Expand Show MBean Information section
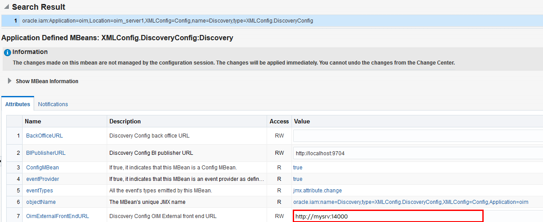This screenshot has height=222, width=543. pyautogui.click(x=10, y=81)
